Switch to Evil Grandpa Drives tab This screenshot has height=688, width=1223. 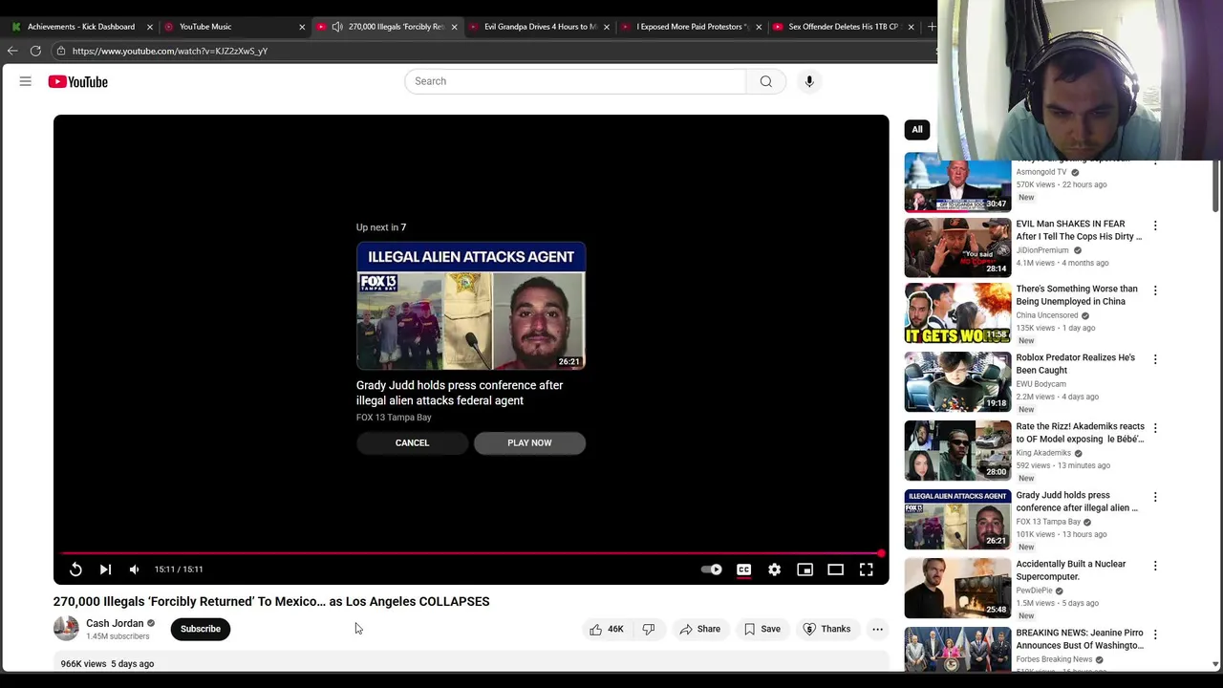pos(540,27)
